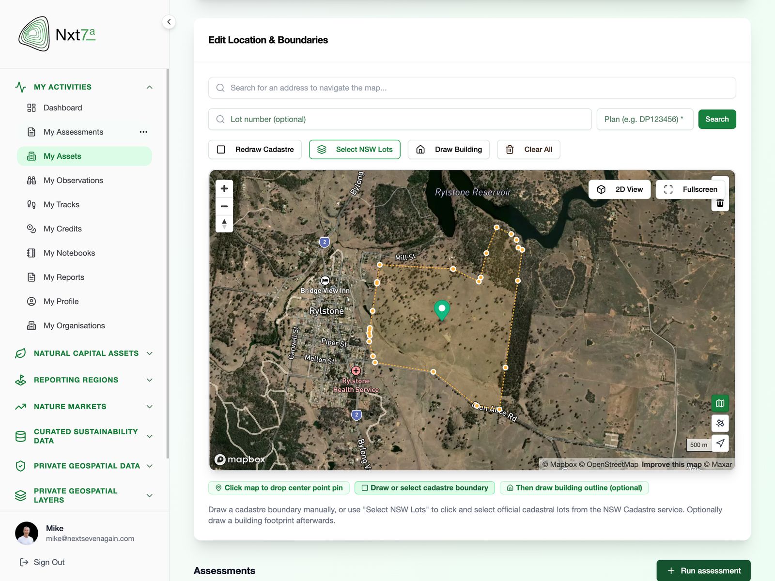Click Mike's profile avatar
The width and height of the screenshot is (775, 581).
[x=27, y=533]
